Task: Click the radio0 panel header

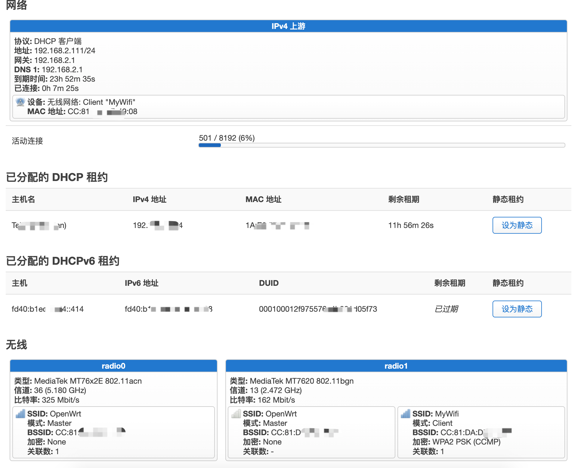Action: (x=113, y=366)
